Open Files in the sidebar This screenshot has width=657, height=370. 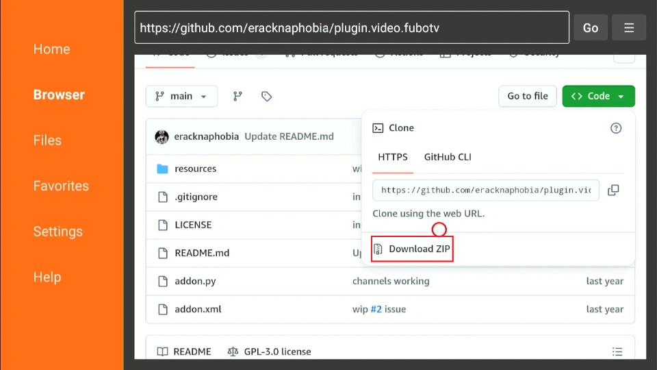pos(47,140)
